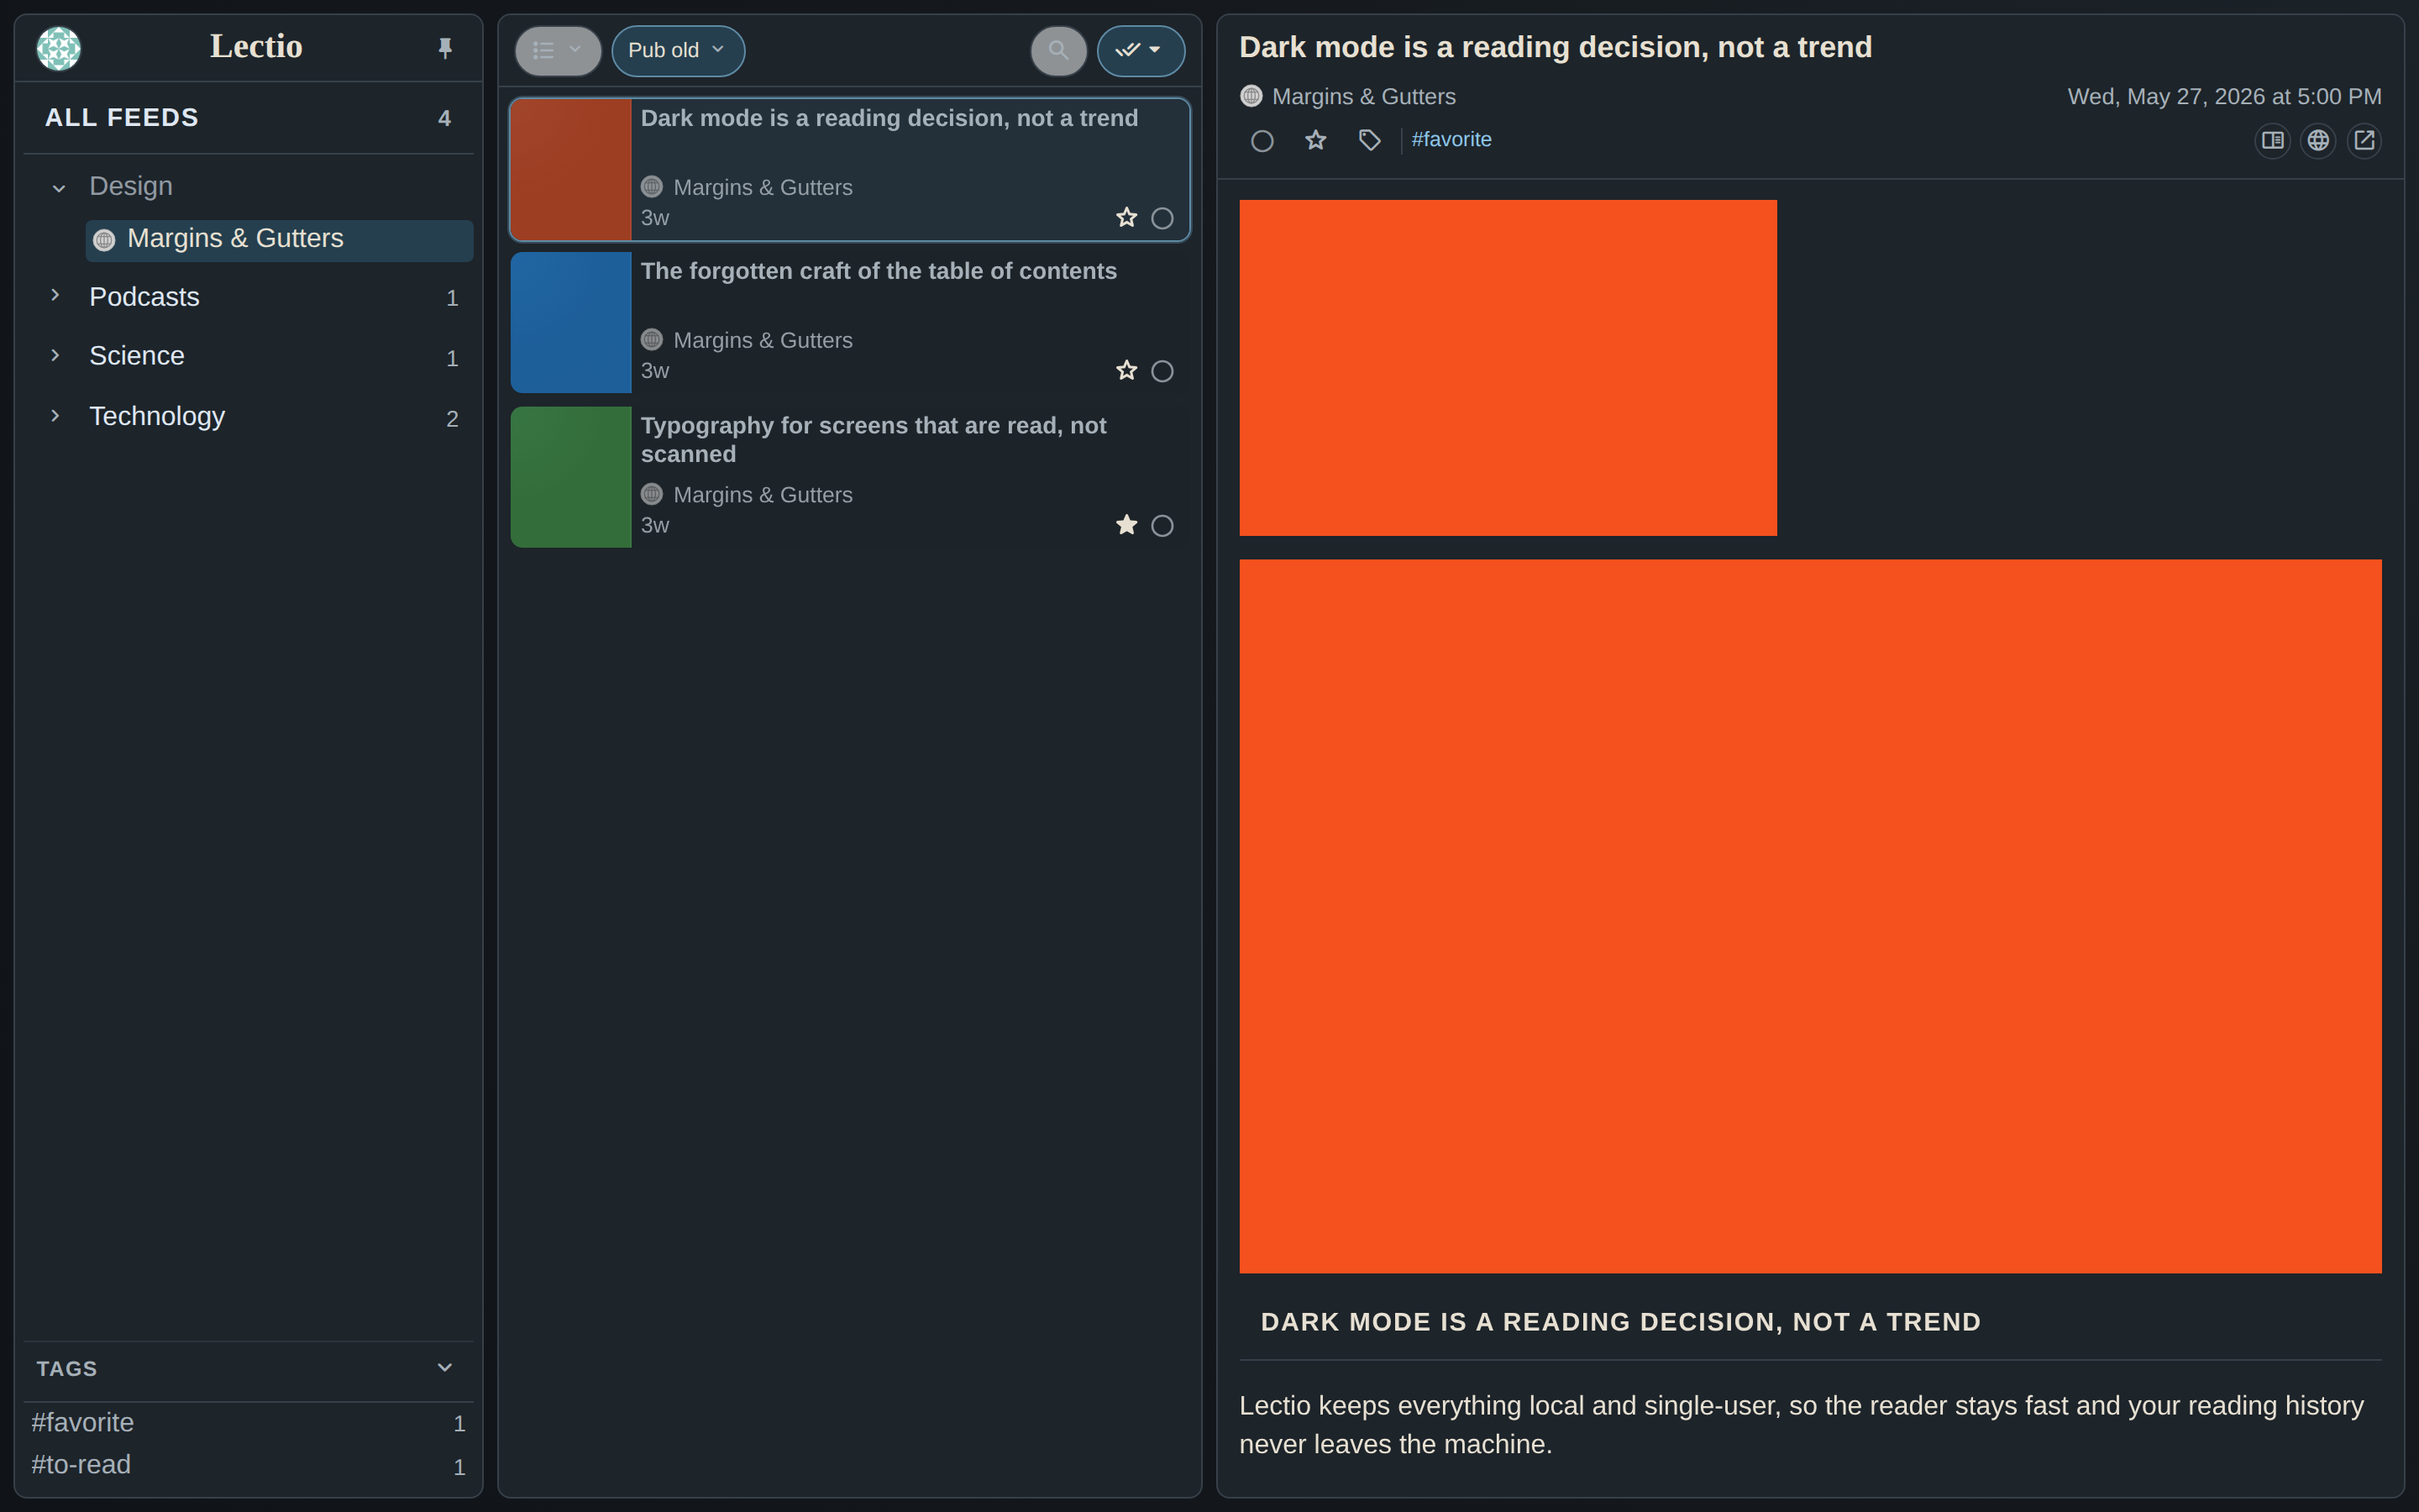
Task: Toggle read circle of table of contents article
Action: (1162, 371)
